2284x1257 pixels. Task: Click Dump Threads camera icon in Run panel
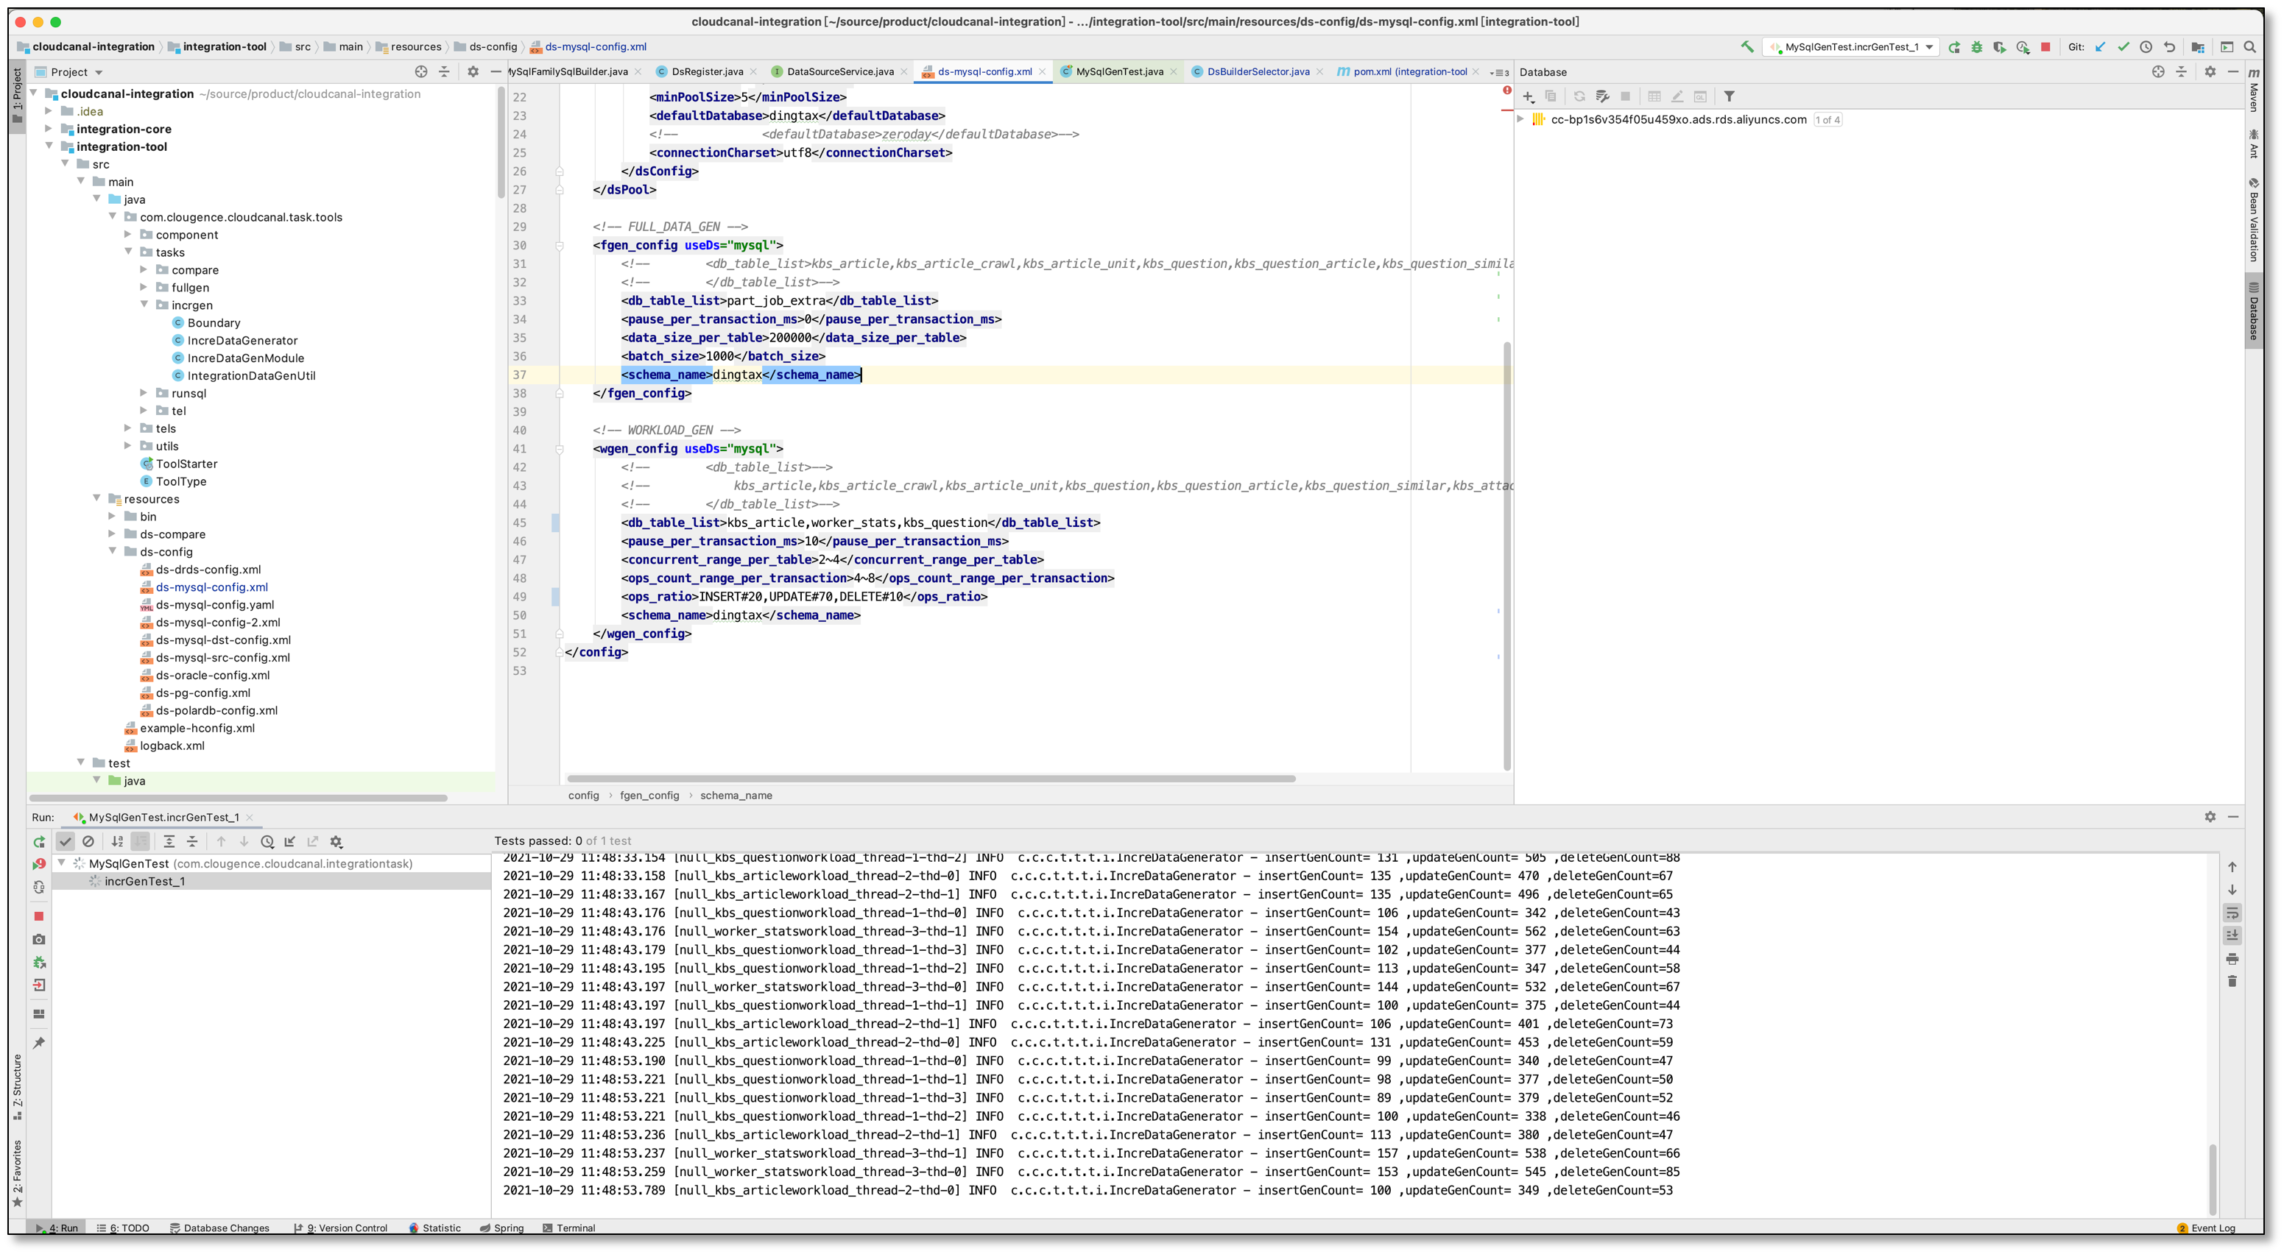coord(39,940)
